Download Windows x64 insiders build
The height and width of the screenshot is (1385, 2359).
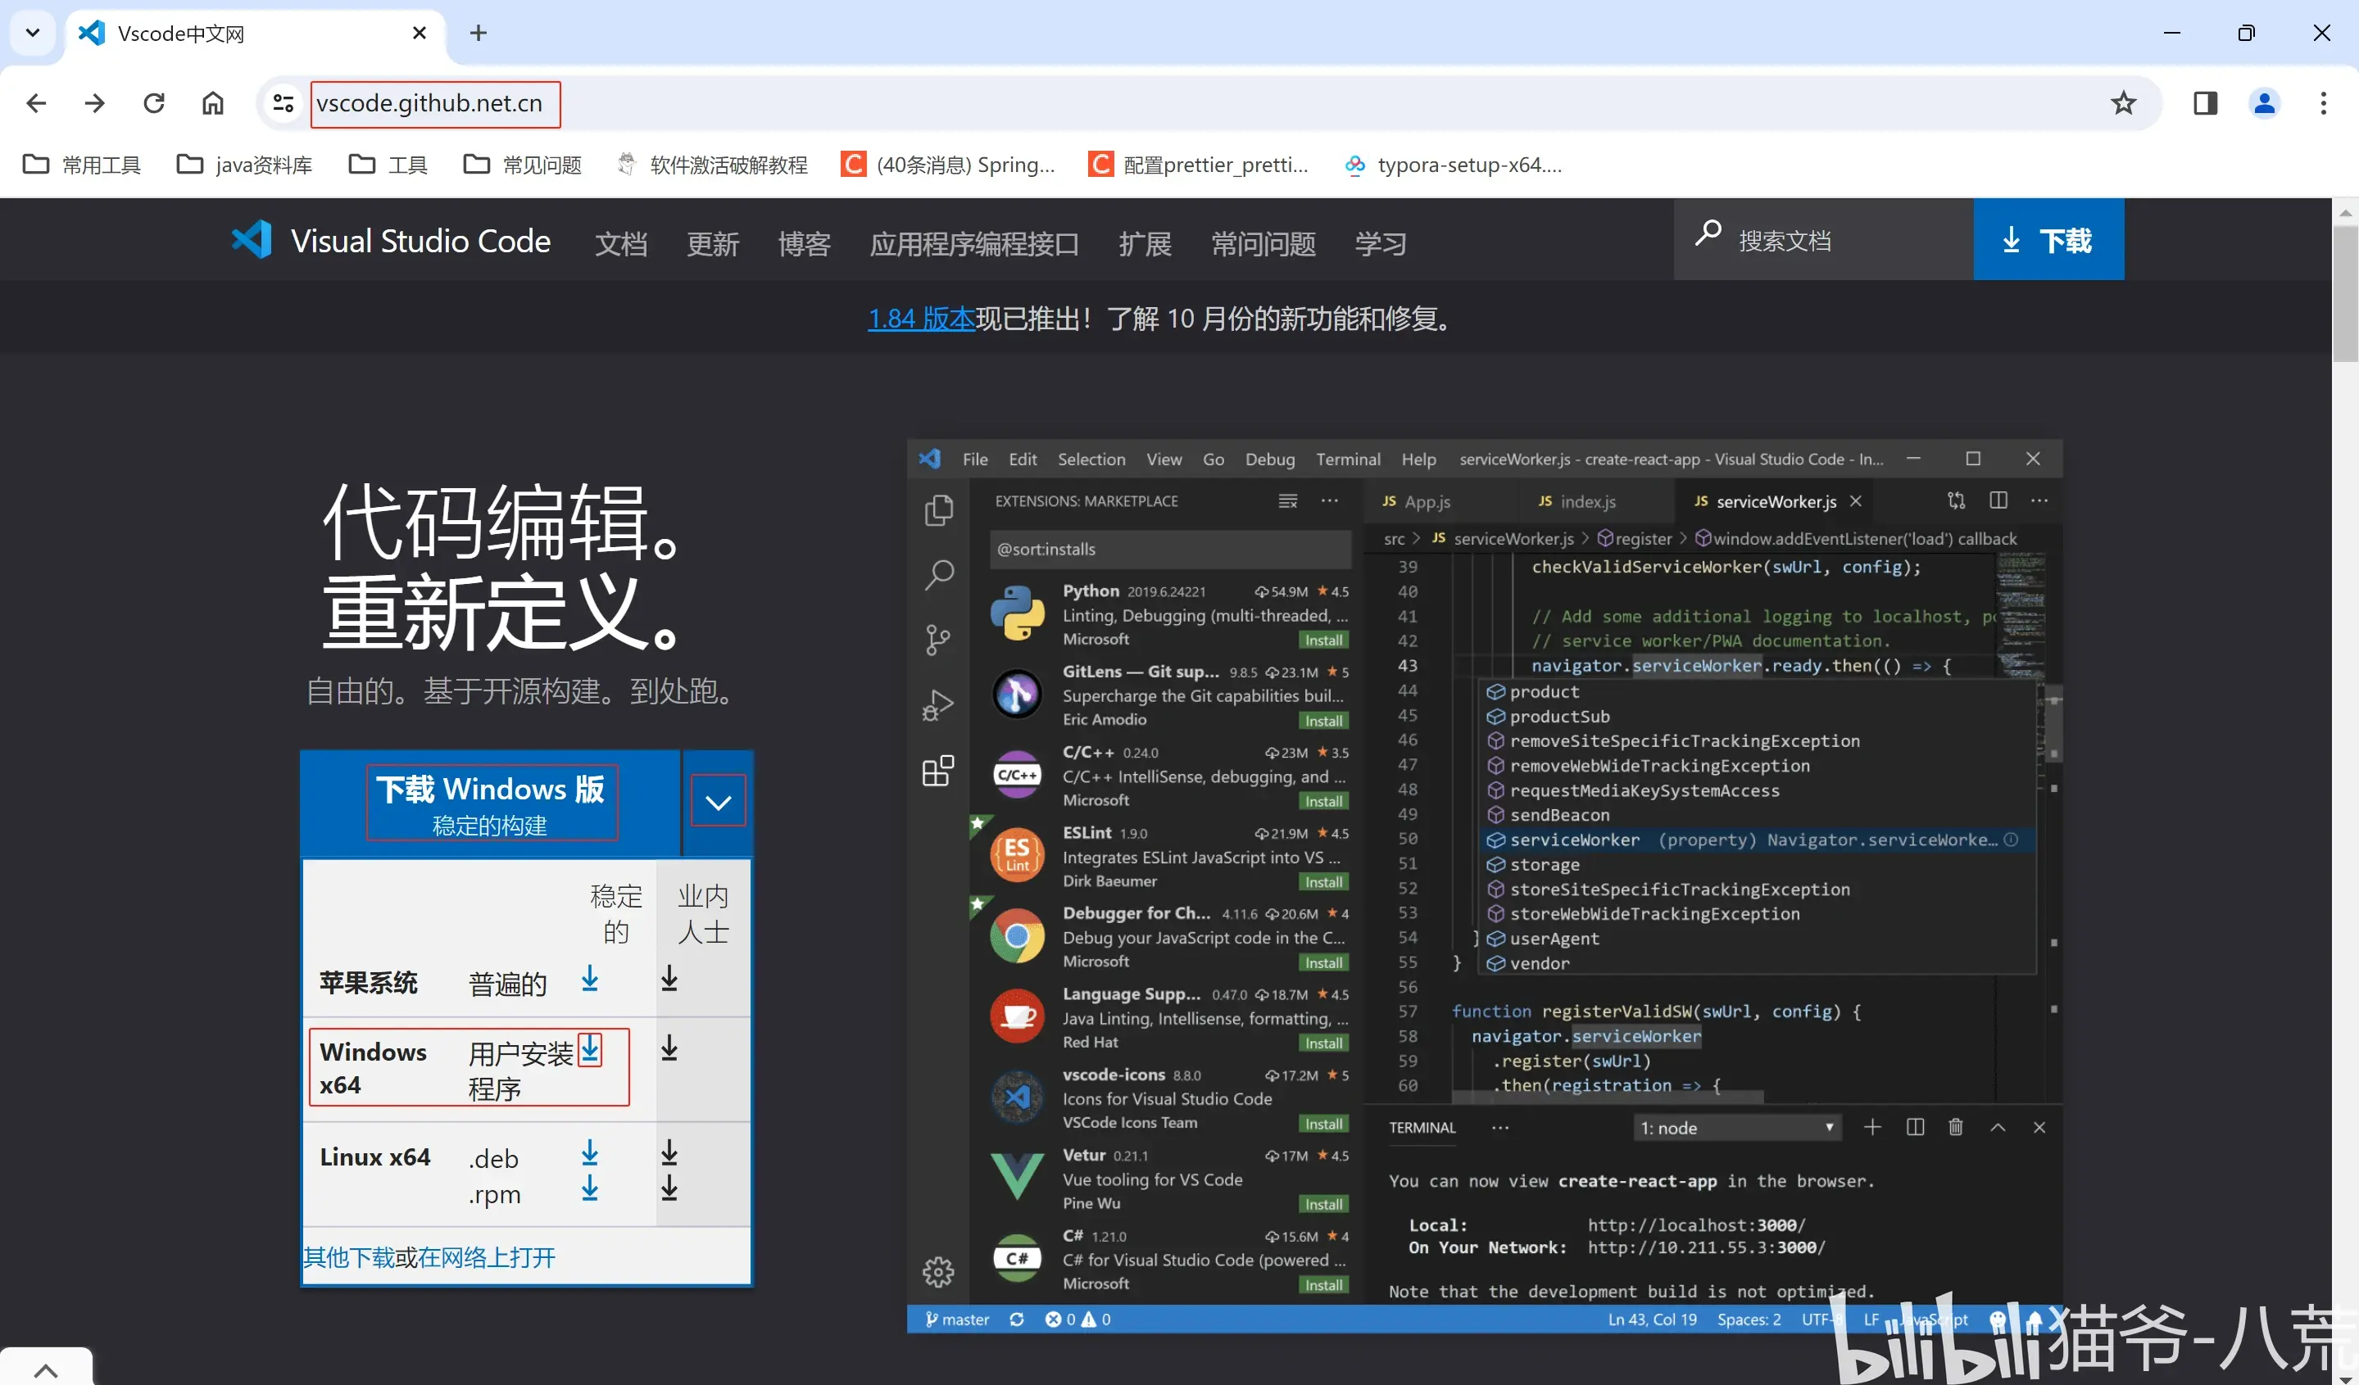[669, 1050]
